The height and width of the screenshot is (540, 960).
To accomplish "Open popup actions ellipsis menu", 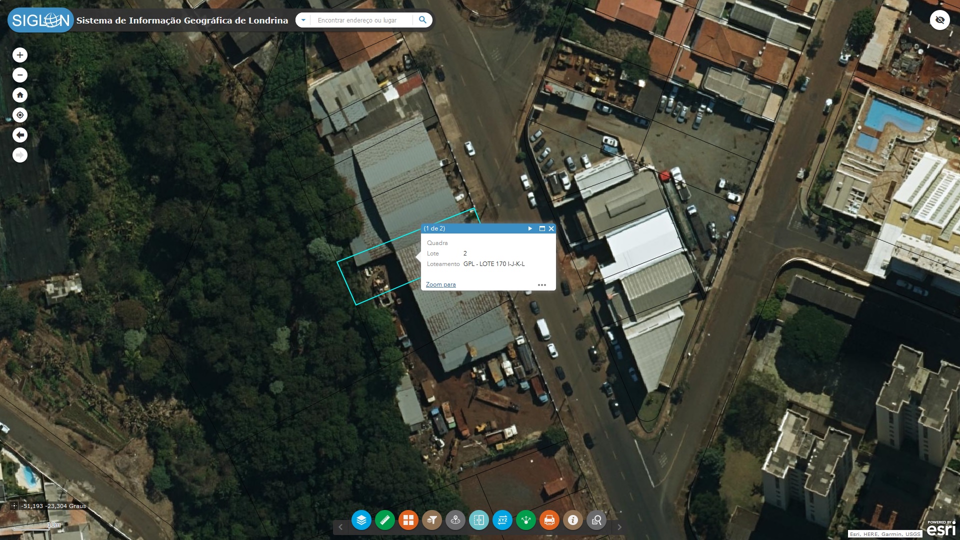I will coord(542,285).
